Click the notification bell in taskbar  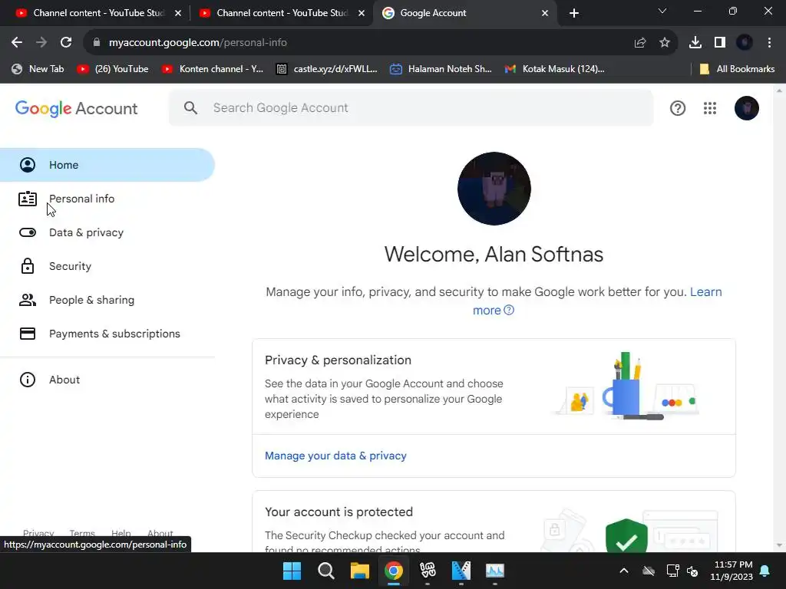765,571
